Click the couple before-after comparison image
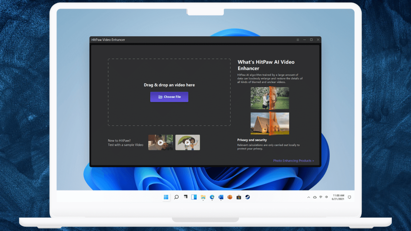 [x=270, y=98]
